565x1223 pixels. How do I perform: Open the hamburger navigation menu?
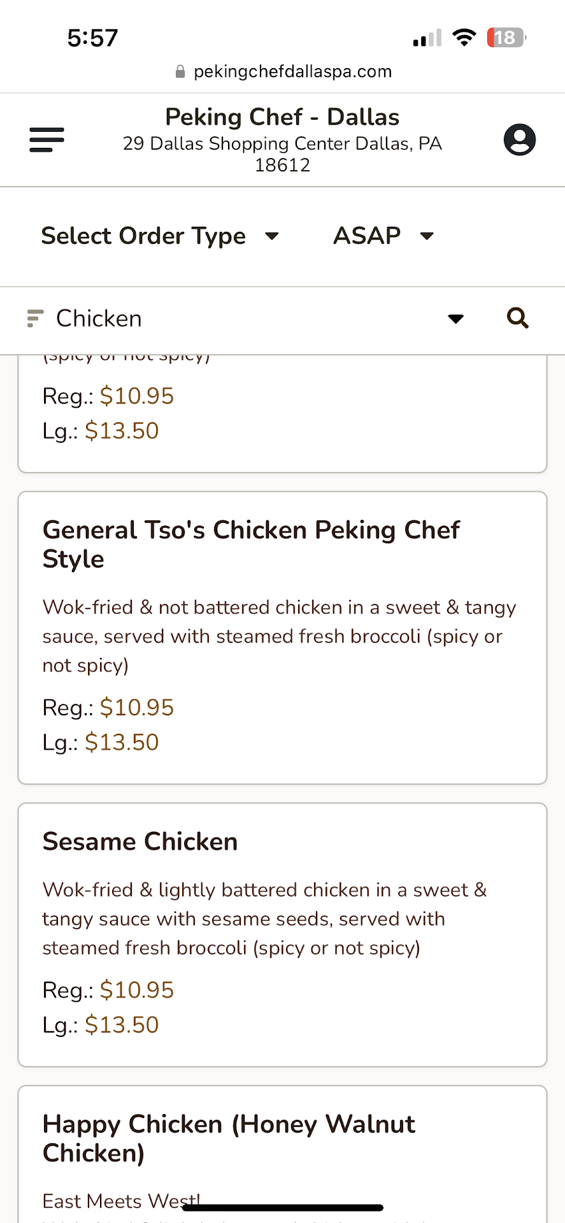[46, 139]
